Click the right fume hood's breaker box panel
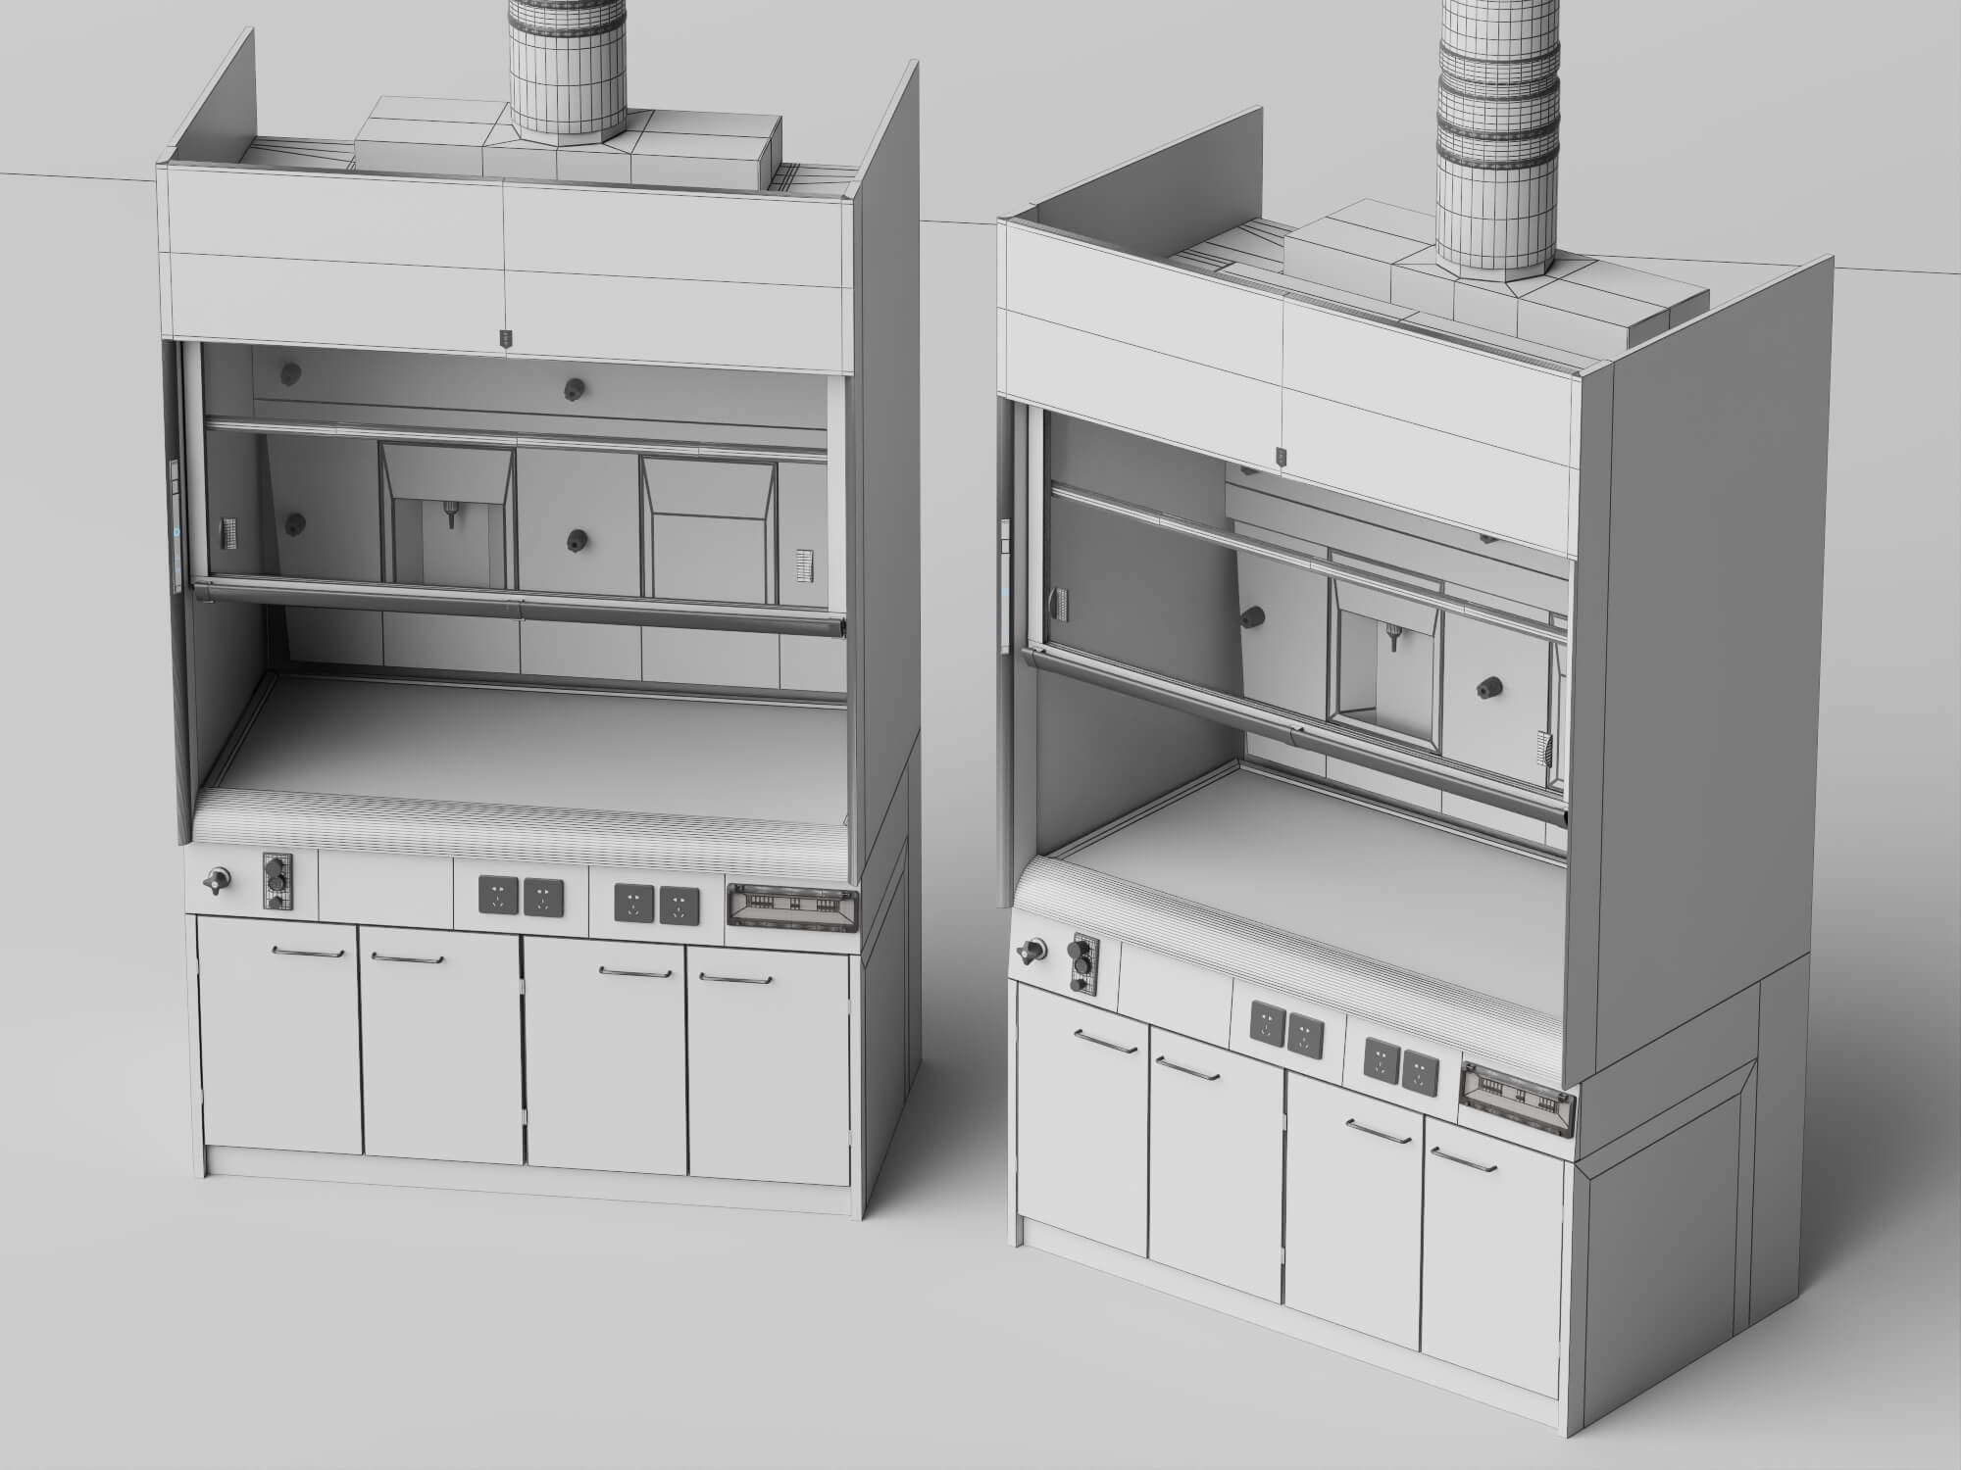Viewport: 1961px width, 1470px height. click(x=1518, y=1100)
